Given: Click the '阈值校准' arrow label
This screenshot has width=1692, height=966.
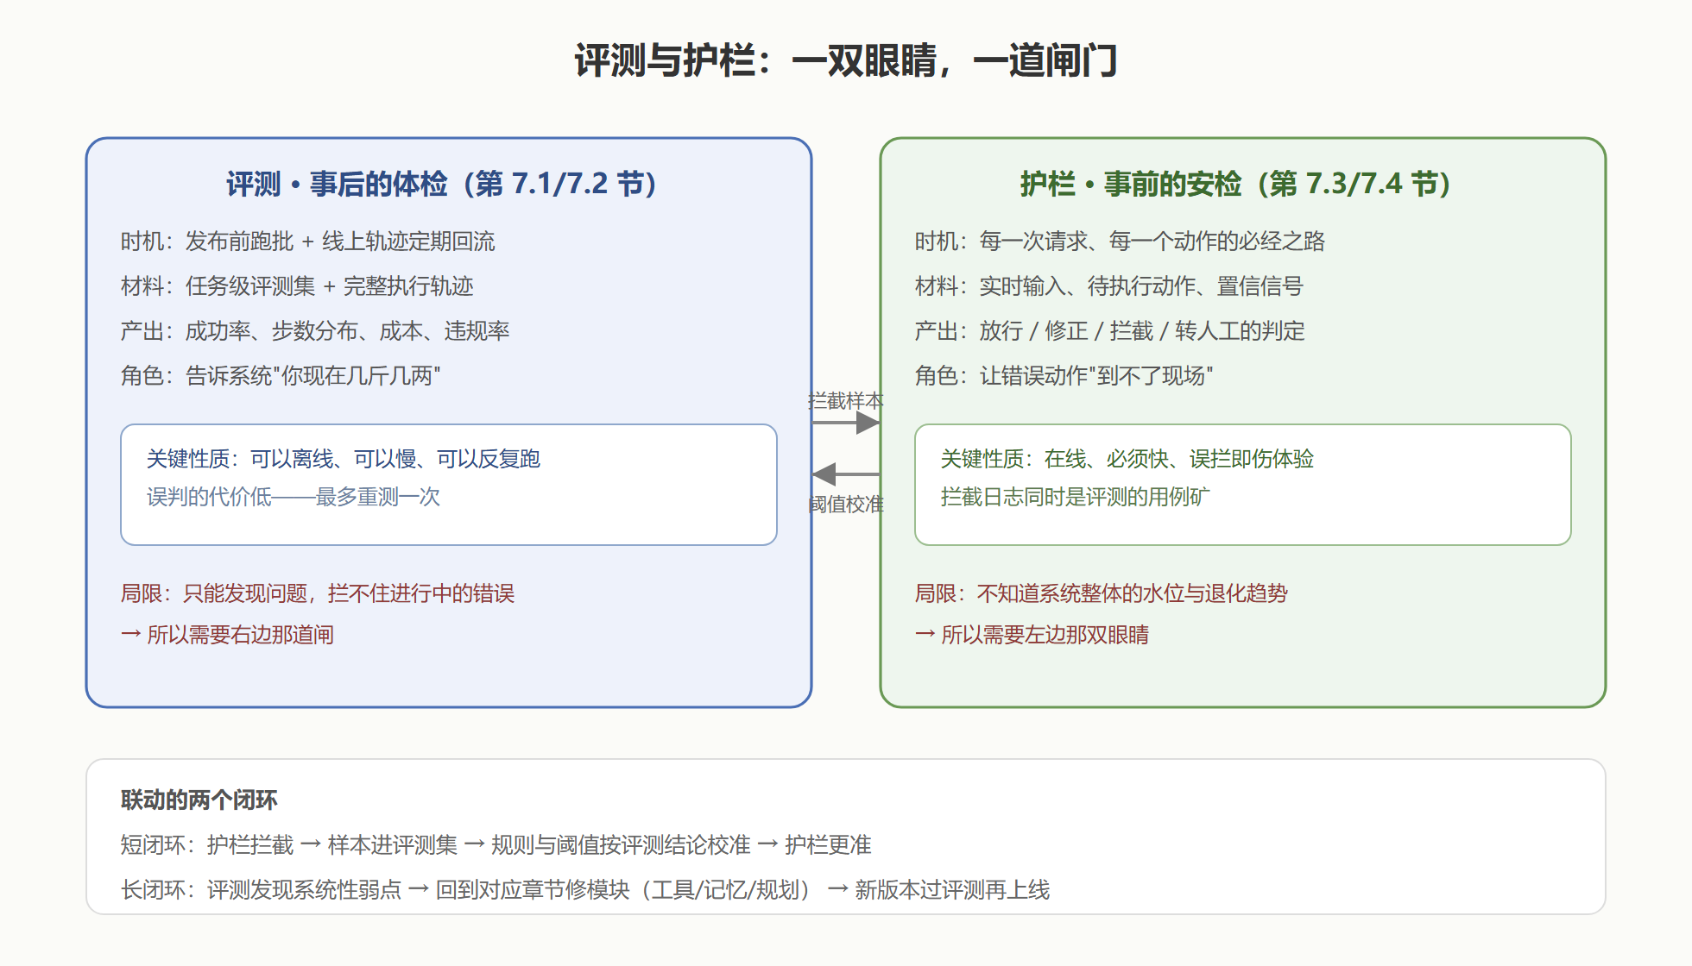Looking at the screenshot, I should coord(846,504).
